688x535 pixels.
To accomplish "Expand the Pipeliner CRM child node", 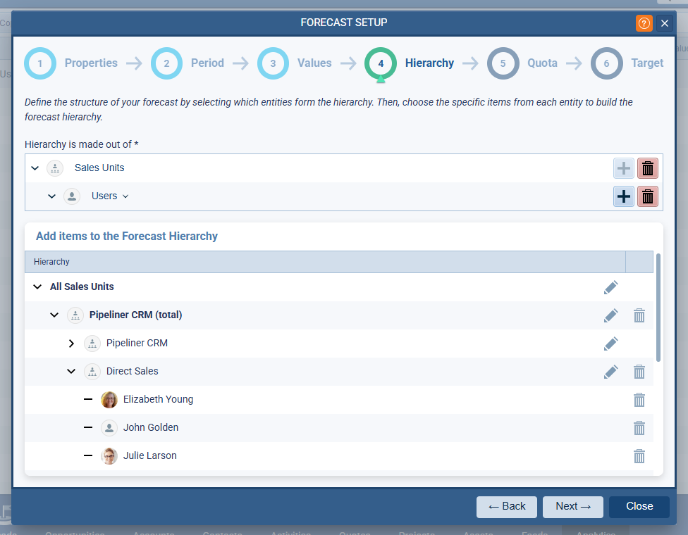I will (70, 343).
